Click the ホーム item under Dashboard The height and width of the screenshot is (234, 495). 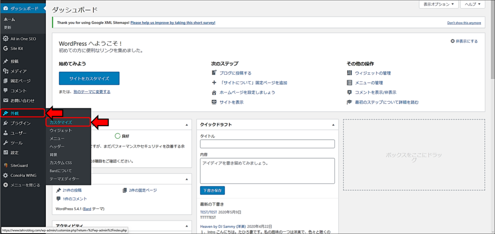[10, 19]
